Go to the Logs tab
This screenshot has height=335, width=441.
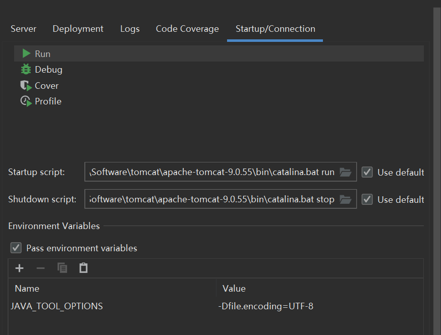coord(130,29)
